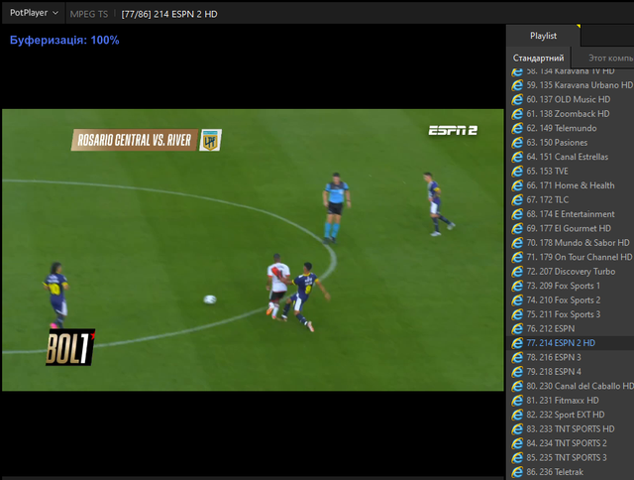
Task: Click the icon beside 209 Fox Sports 1
Action: pyautogui.click(x=517, y=287)
